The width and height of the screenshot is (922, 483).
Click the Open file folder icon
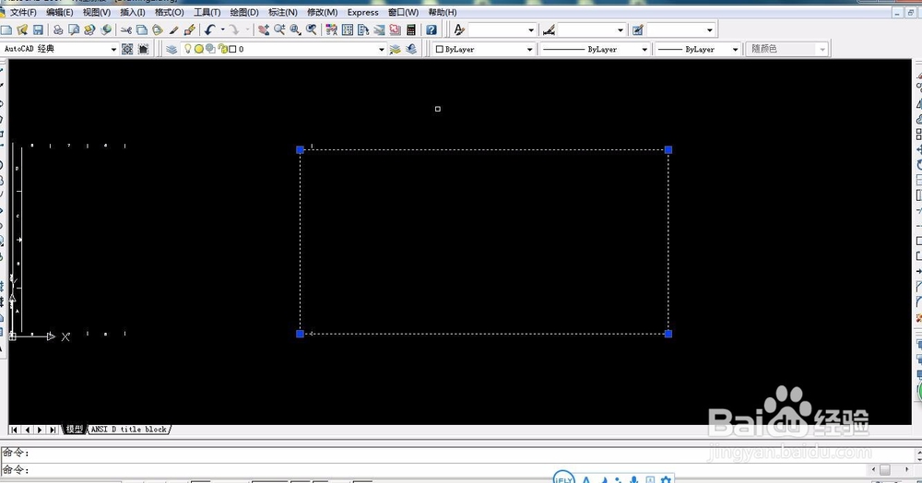point(22,29)
